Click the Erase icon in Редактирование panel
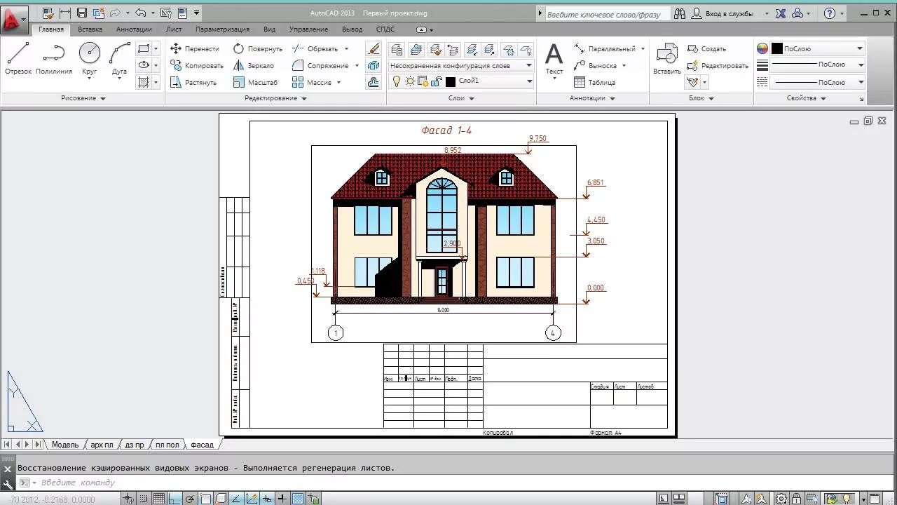Screen dimensions: 897x505 tap(374, 48)
